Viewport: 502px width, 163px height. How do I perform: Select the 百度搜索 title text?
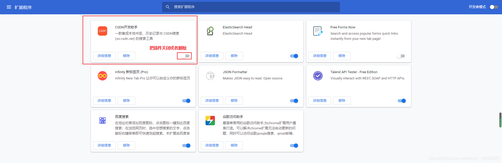(122, 117)
